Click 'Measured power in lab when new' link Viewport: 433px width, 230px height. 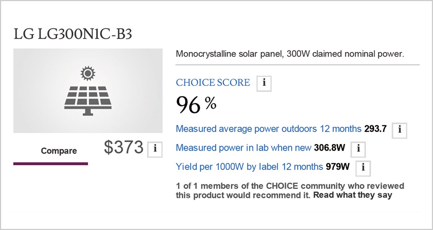(x=243, y=148)
